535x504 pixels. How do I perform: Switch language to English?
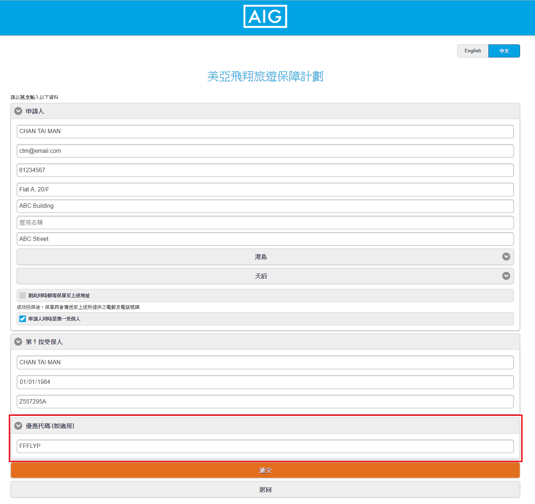[x=472, y=51]
